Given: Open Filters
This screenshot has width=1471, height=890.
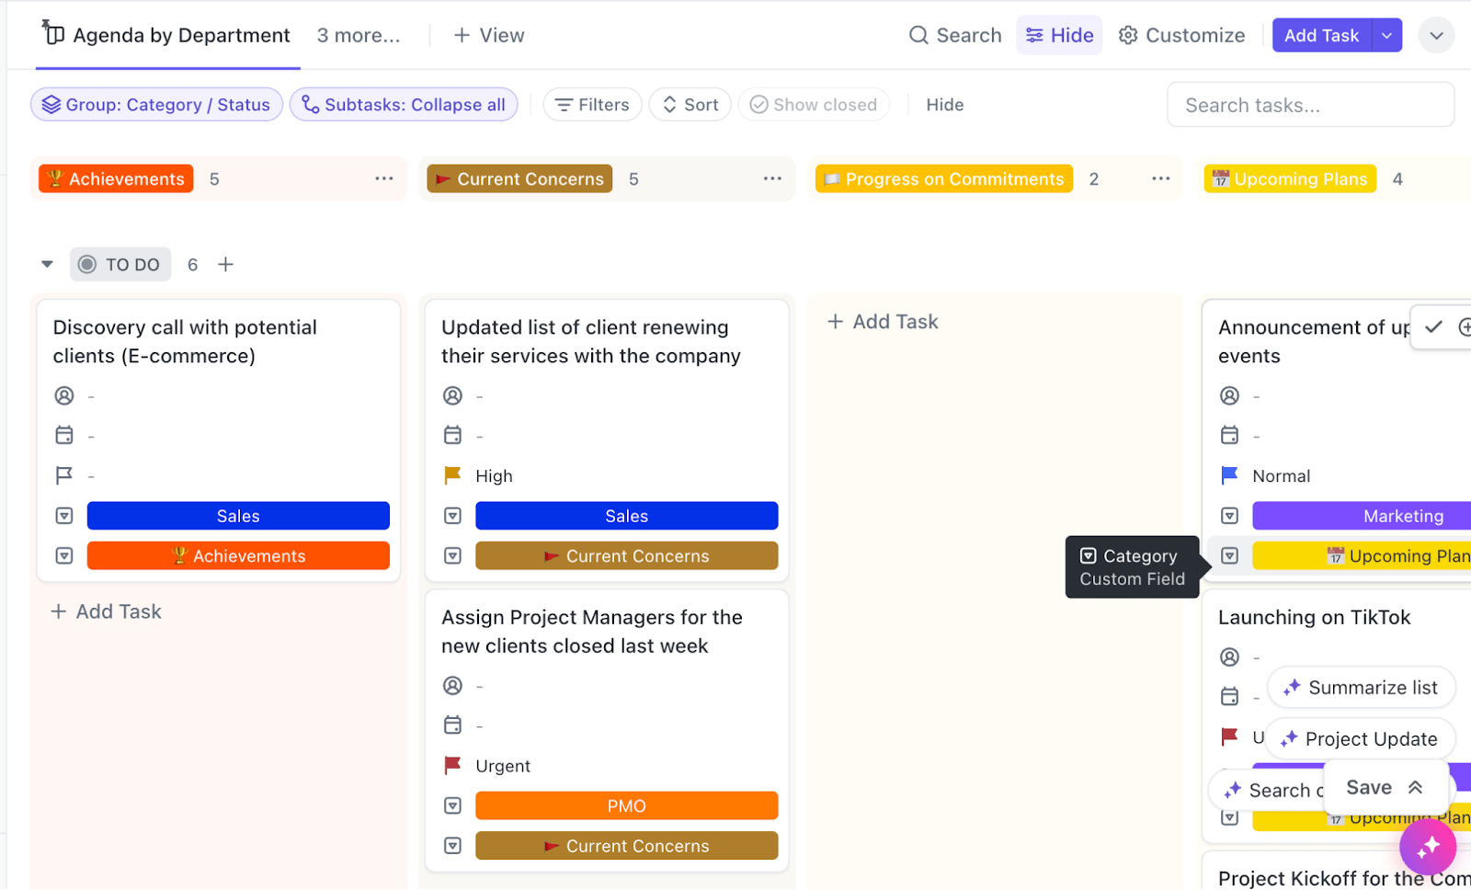Looking at the screenshot, I should pyautogui.click(x=592, y=105).
